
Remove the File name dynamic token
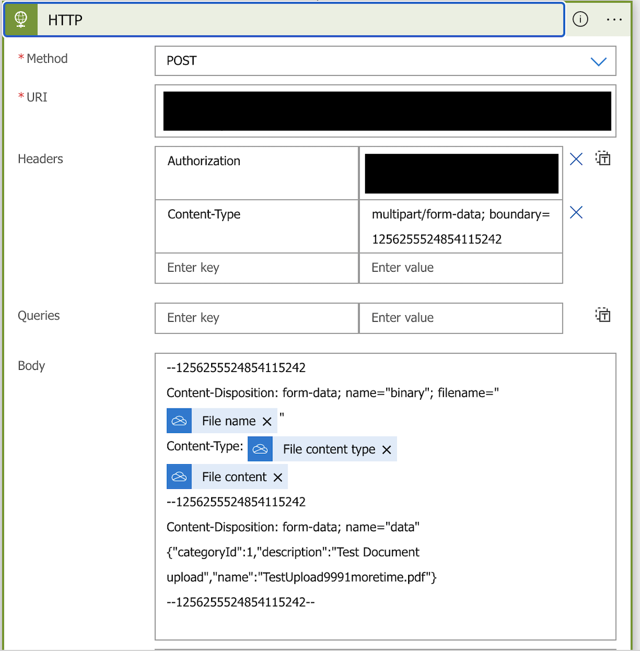pyautogui.click(x=267, y=422)
